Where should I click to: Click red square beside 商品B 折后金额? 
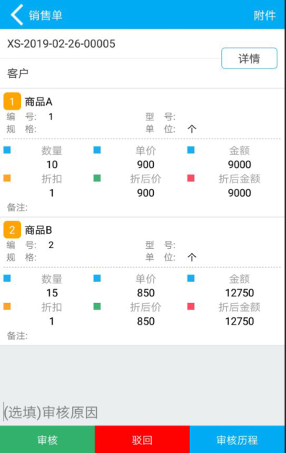[x=191, y=307]
